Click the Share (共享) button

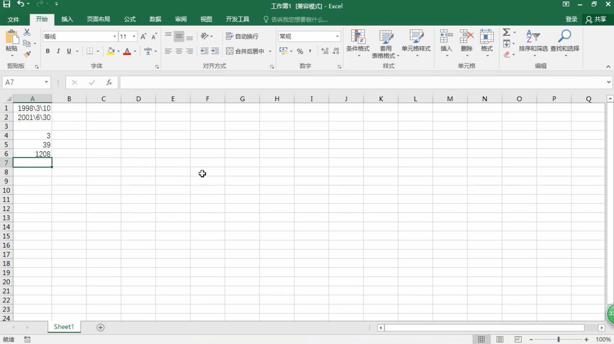click(596, 19)
